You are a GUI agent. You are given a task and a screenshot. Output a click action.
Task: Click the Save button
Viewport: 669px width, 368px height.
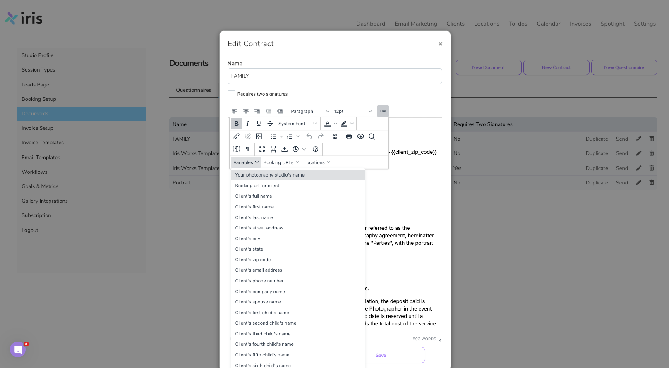(381, 355)
